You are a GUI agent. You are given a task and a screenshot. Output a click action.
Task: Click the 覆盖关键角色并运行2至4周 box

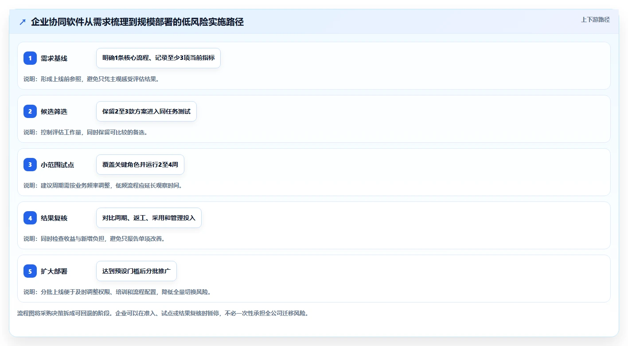click(140, 165)
